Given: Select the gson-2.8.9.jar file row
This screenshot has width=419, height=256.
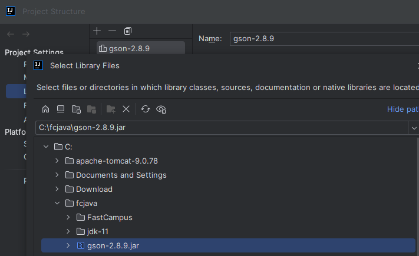Looking at the screenshot, I should click(x=228, y=245).
